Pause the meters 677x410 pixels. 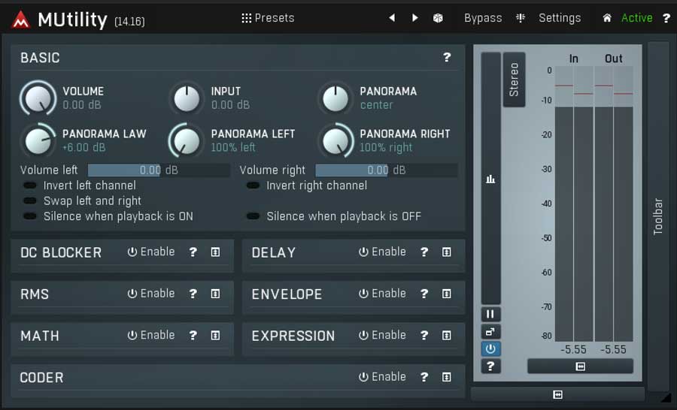point(490,315)
